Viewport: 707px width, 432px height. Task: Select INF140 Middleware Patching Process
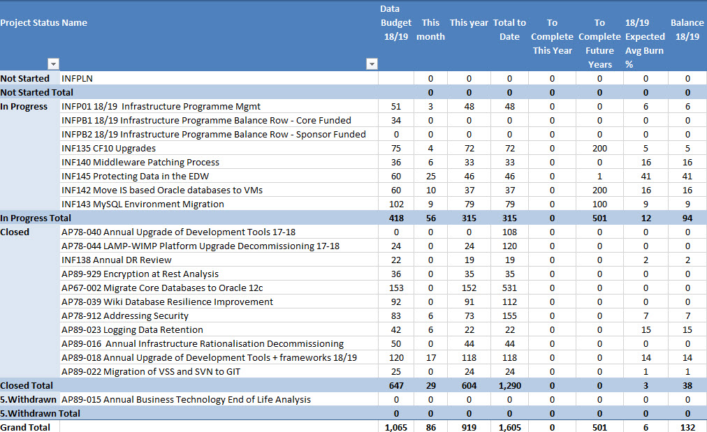pos(140,162)
